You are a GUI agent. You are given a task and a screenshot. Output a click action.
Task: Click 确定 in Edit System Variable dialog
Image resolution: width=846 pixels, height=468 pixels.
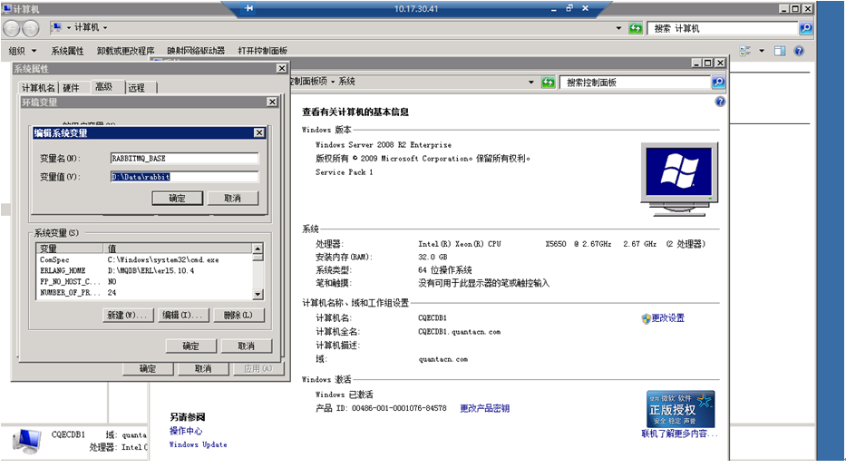[177, 198]
